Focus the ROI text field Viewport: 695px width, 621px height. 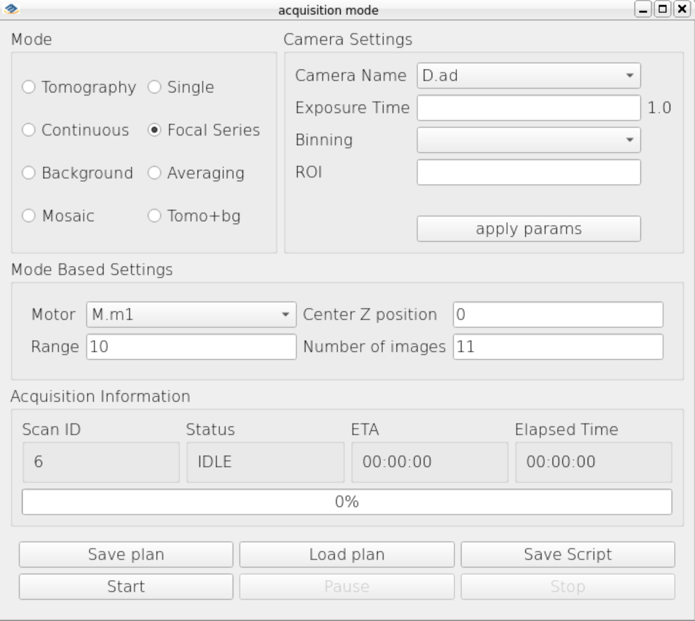529,172
